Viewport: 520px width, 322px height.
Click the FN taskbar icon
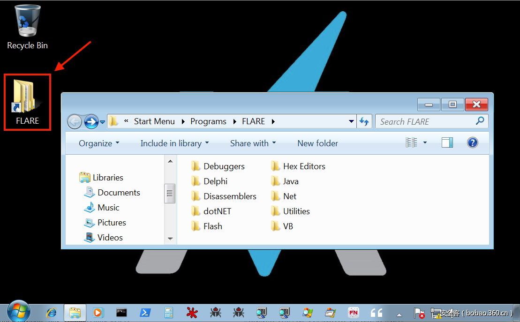pos(354,312)
